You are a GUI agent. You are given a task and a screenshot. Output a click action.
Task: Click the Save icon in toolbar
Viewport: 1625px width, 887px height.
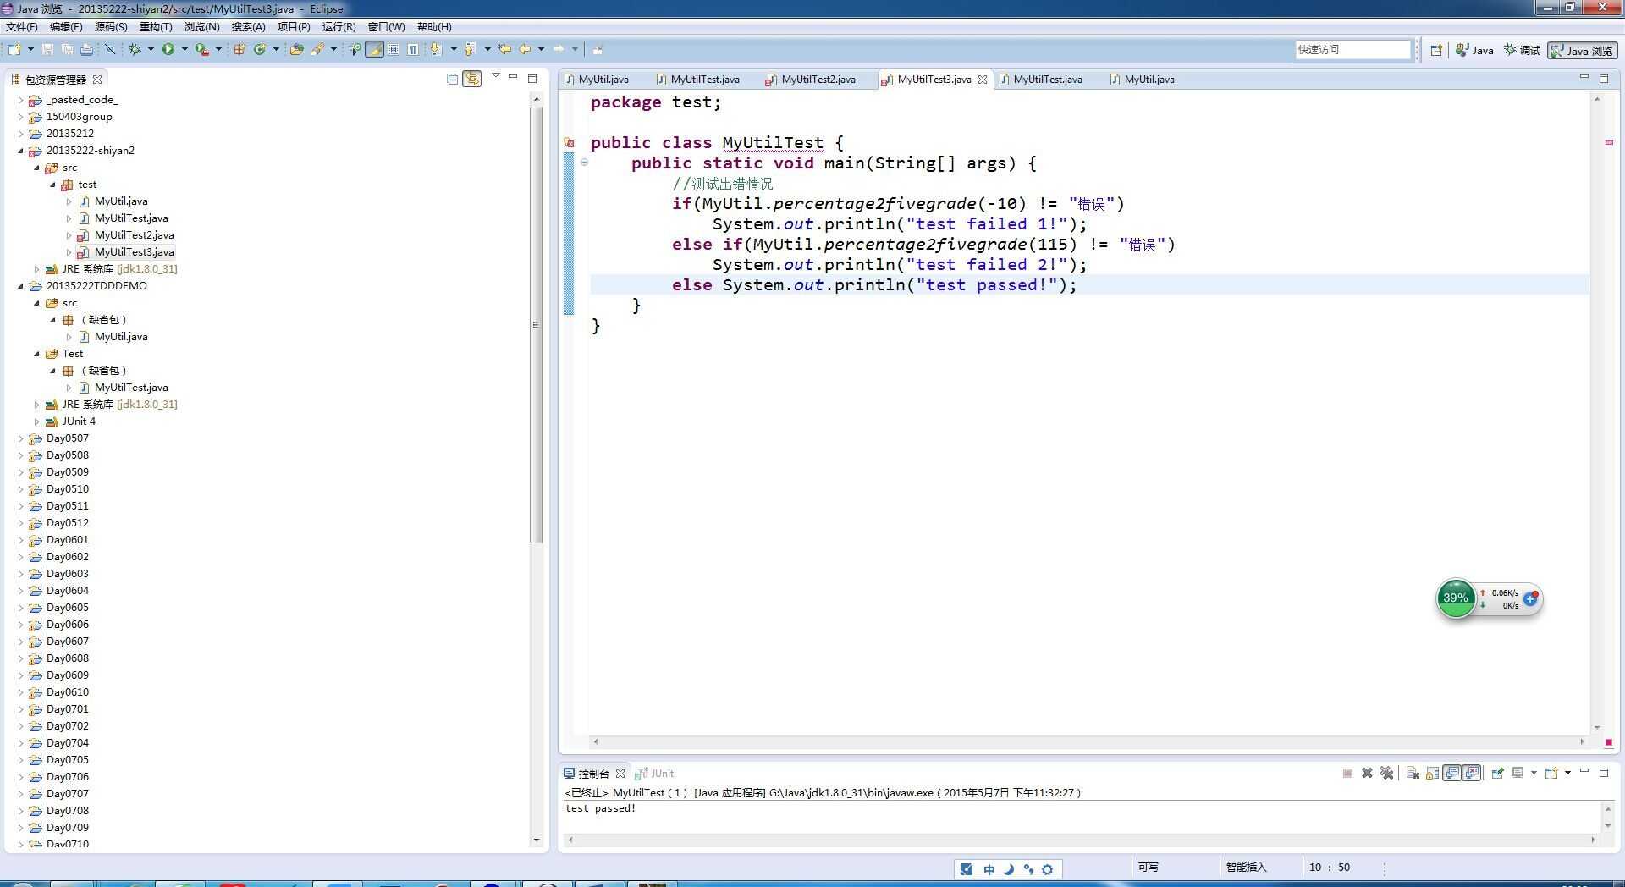(x=47, y=49)
